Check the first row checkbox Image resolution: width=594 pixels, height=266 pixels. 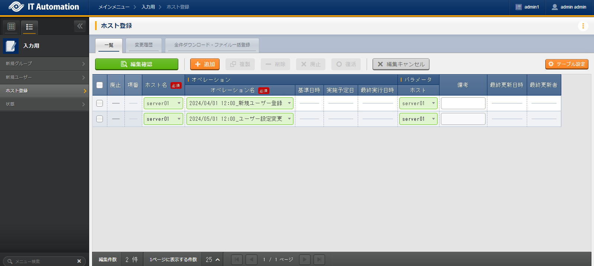[x=100, y=103]
